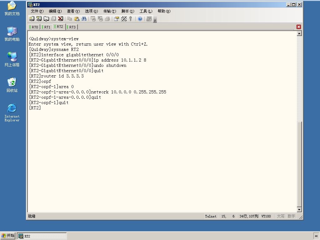Click the Quick Connect lightning icon
320x240 pixels.
click(39, 19)
